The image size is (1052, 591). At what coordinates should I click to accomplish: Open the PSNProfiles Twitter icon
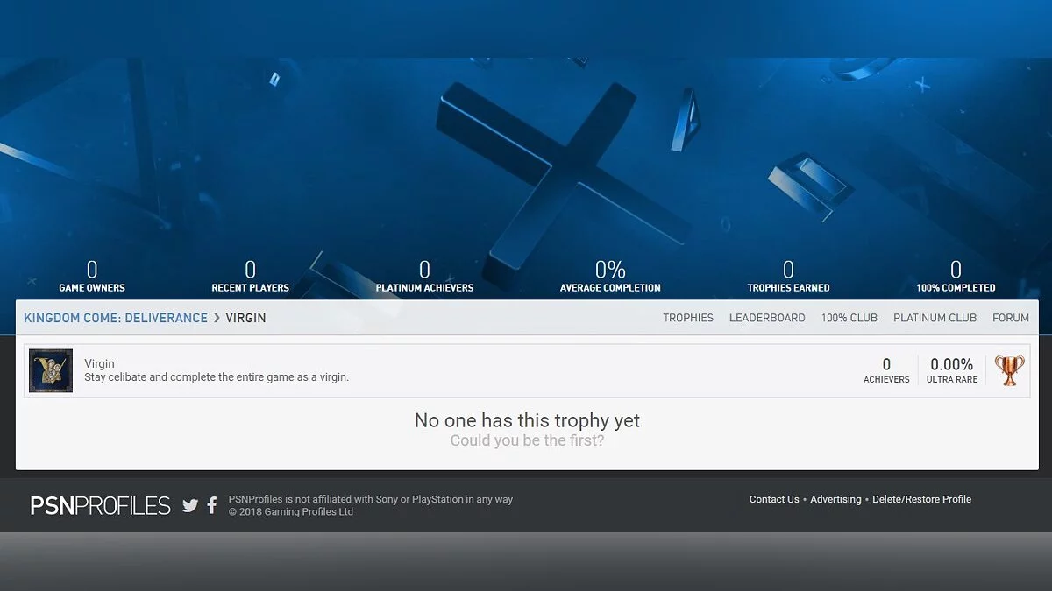click(190, 505)
